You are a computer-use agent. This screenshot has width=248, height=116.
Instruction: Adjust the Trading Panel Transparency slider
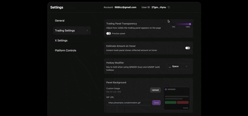tap(181, 24)
